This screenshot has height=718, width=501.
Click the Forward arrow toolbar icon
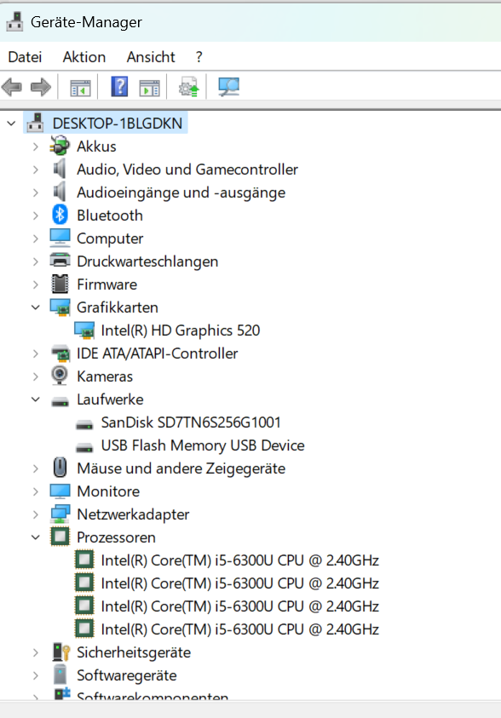click(x=40, y=87)
